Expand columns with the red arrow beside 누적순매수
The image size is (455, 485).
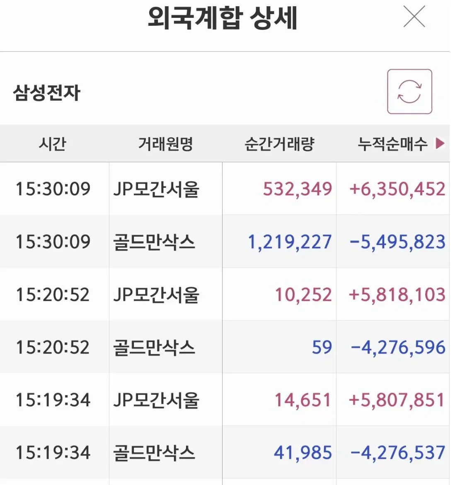click(440, 143)
